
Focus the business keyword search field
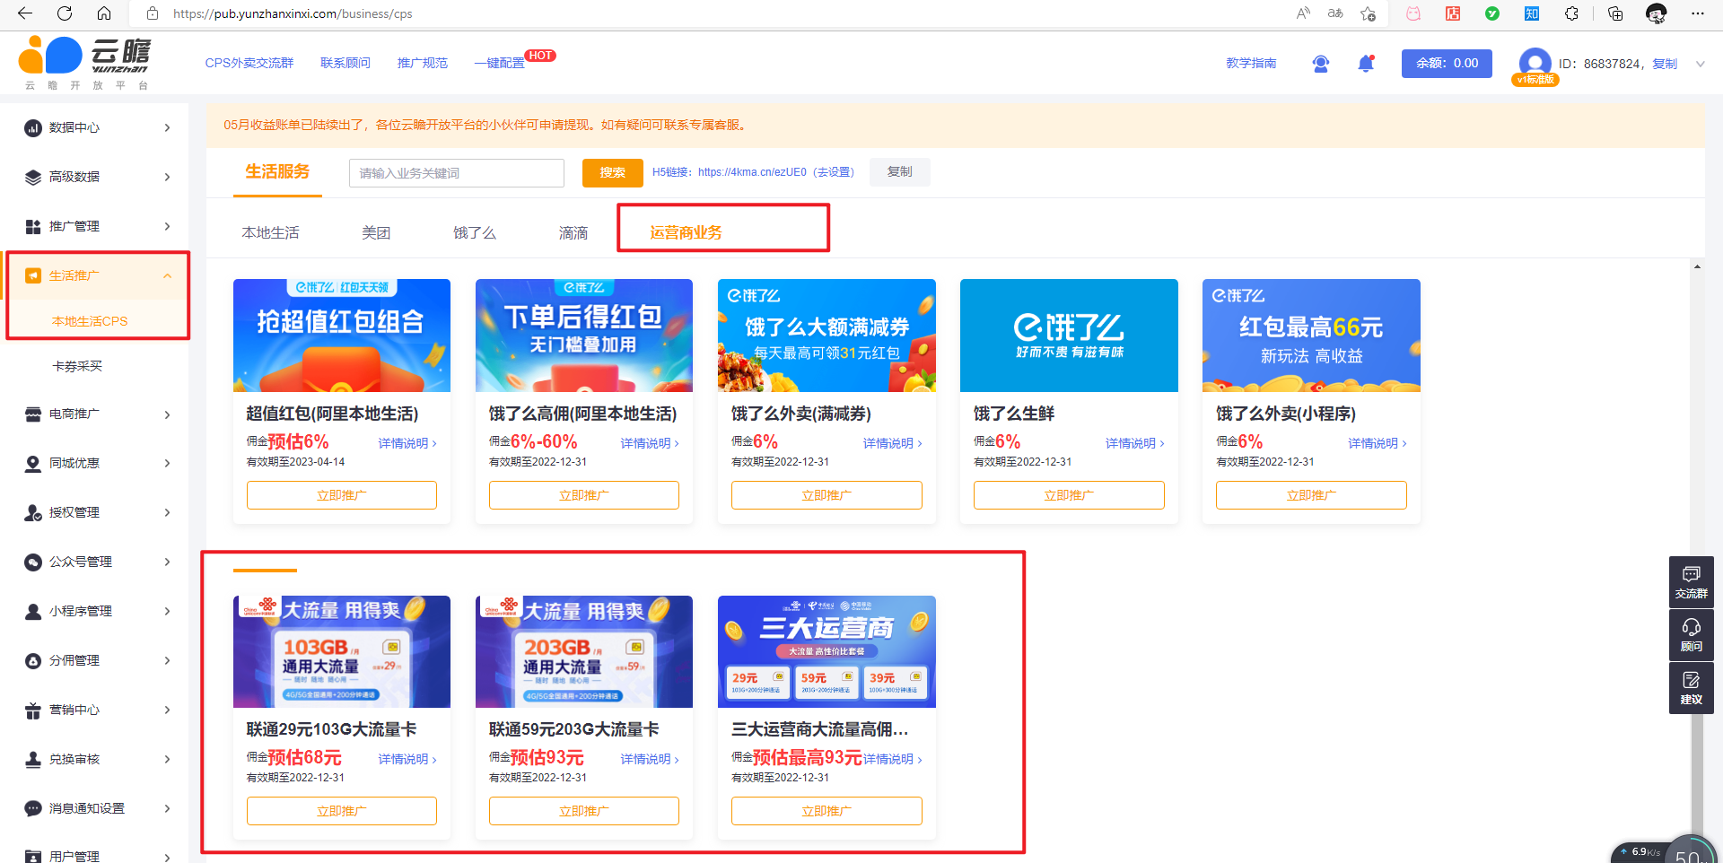click(x=457, y=173)
